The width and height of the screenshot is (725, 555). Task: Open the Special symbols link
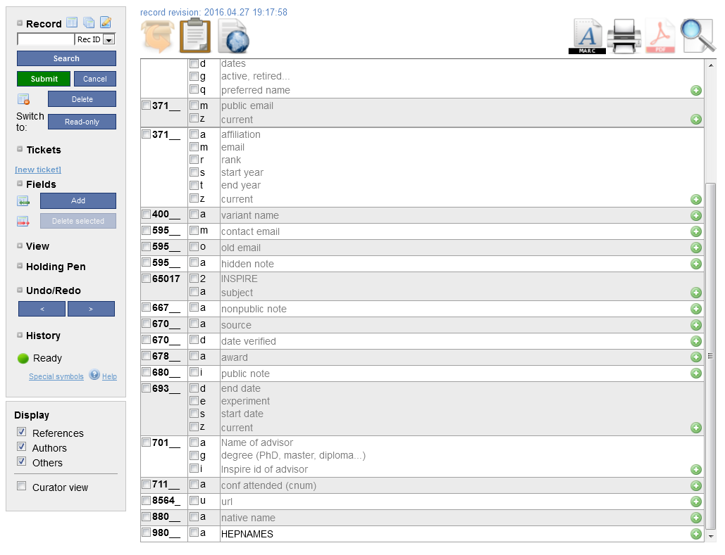pos(56,376)
